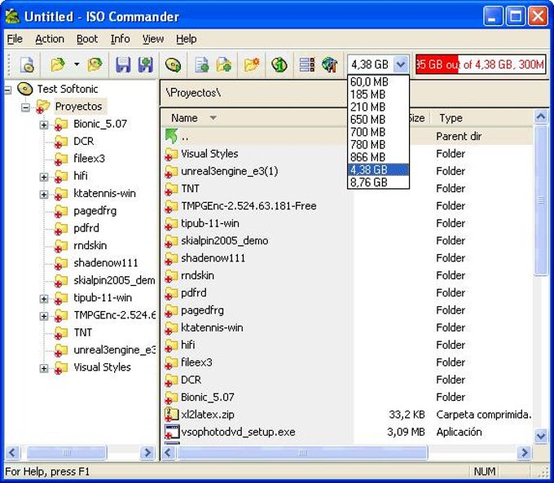Create a new folder in the image
The width and height of the screenshot is (554, 483).
(x=252, y=64)
